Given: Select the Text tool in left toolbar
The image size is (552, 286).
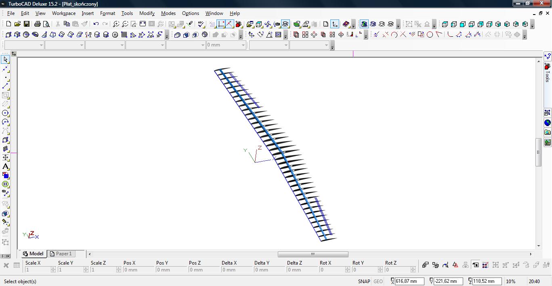Looking at the screenshot, I should (x=5, y=166).
